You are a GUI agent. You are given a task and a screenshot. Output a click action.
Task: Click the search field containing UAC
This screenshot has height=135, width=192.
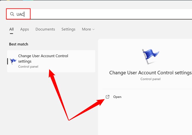point(99,14)
